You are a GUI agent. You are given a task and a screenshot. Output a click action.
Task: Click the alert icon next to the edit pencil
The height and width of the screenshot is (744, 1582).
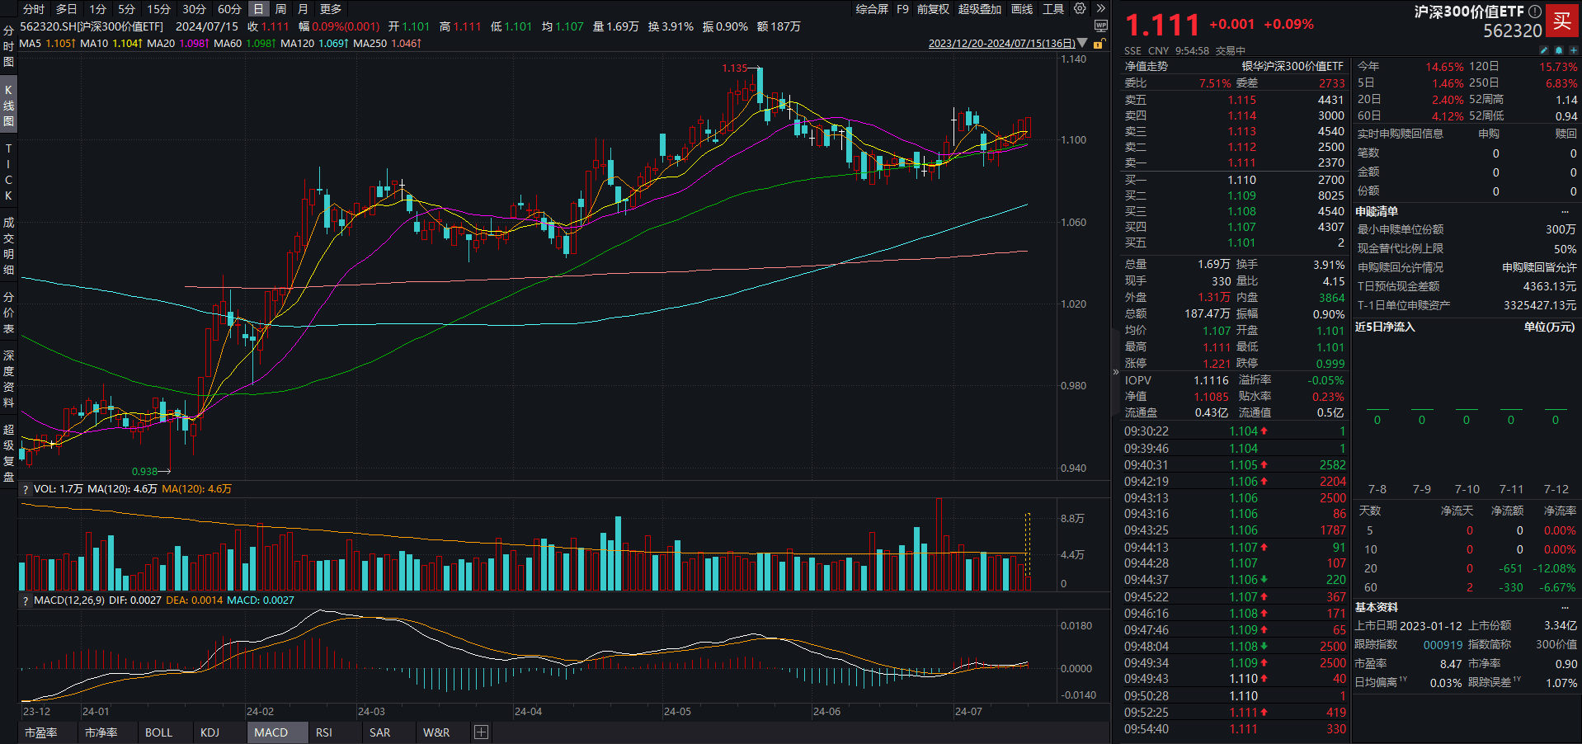tap(1557, 49)
